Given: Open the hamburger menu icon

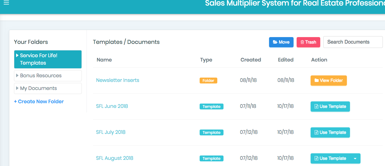Looking at the screenshot, I should click(x=6, y=3).
